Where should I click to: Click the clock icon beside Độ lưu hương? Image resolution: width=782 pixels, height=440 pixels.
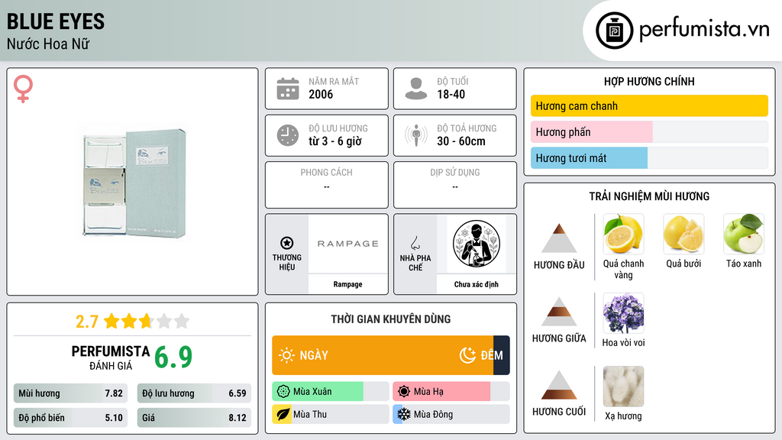pyautogui.click(x=288, y=135)
